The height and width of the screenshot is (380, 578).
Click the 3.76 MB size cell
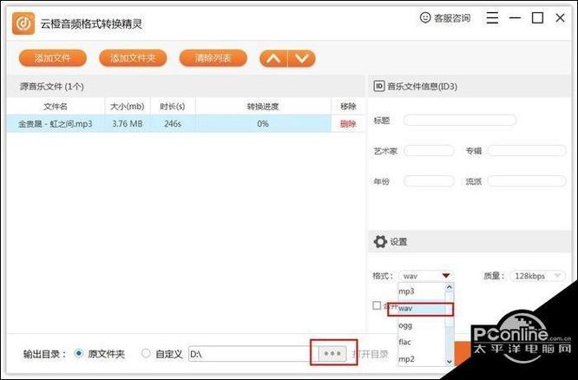(x=128, y=124)
